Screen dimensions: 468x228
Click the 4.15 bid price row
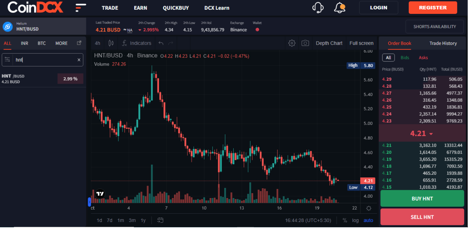coord(422,187)
